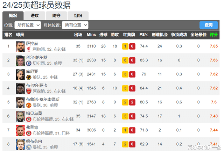Open player link 德布劳内

click(x=34, y=141)
